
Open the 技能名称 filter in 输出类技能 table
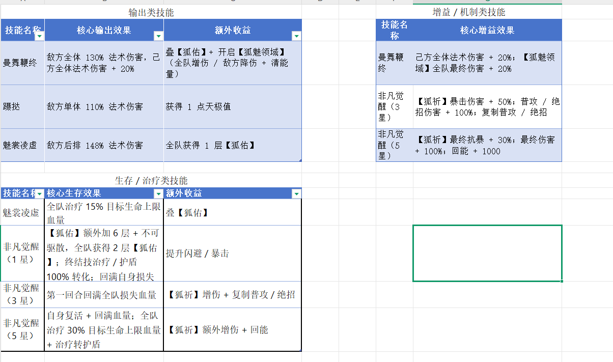[39, 36]
